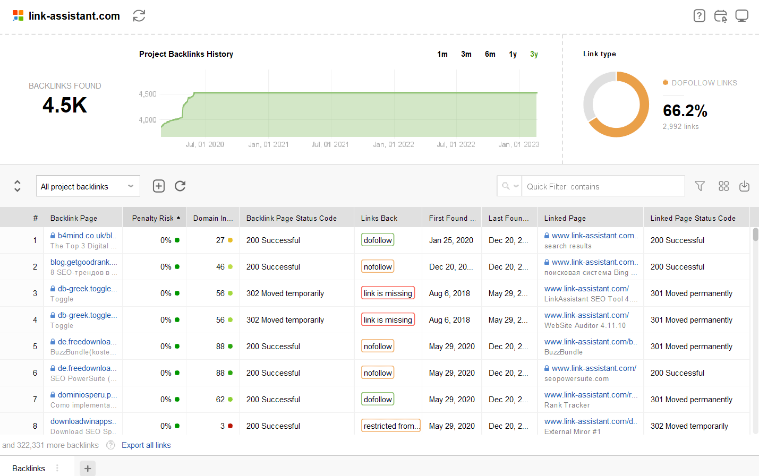The height and width of the screenshot is (476, 759).
Task: Click the dofollow tag in row 1
Action: point(378,240)
